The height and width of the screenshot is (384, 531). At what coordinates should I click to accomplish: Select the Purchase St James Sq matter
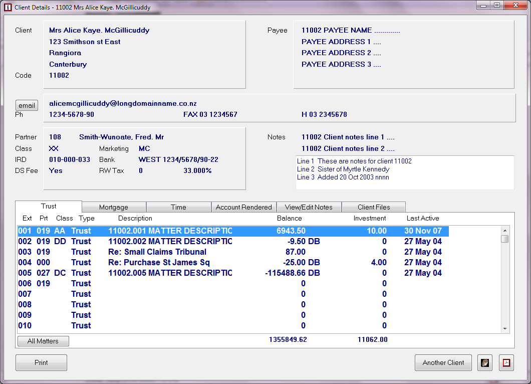coord(159,263)
